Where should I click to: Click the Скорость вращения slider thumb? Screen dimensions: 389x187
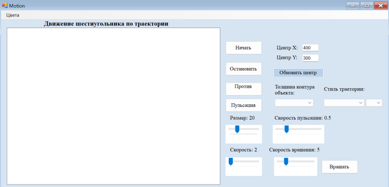(x=286, y=162)
